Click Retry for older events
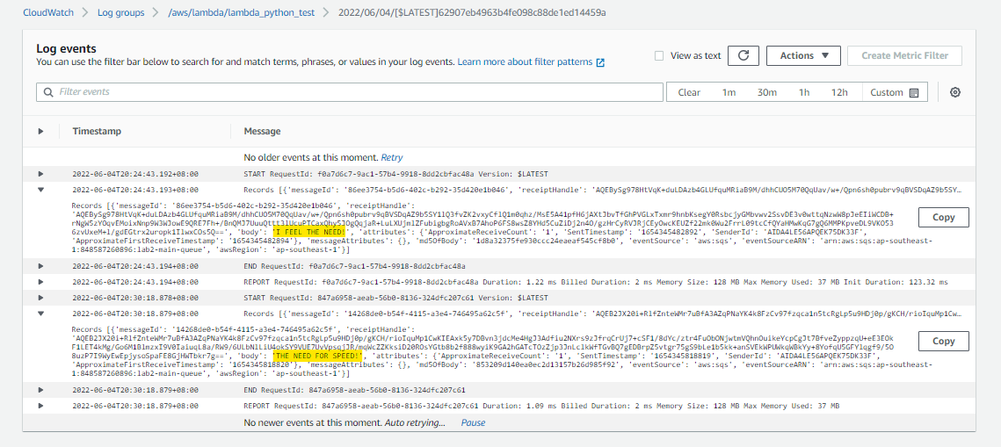This screenshot has width=1001, height=447. tap(392, 157)
